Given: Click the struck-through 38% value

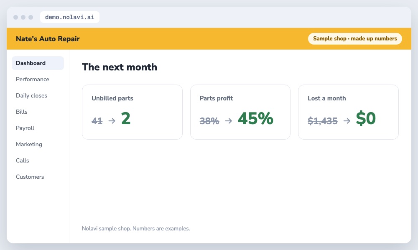Looking at the screenshot, I should point(209,121).
